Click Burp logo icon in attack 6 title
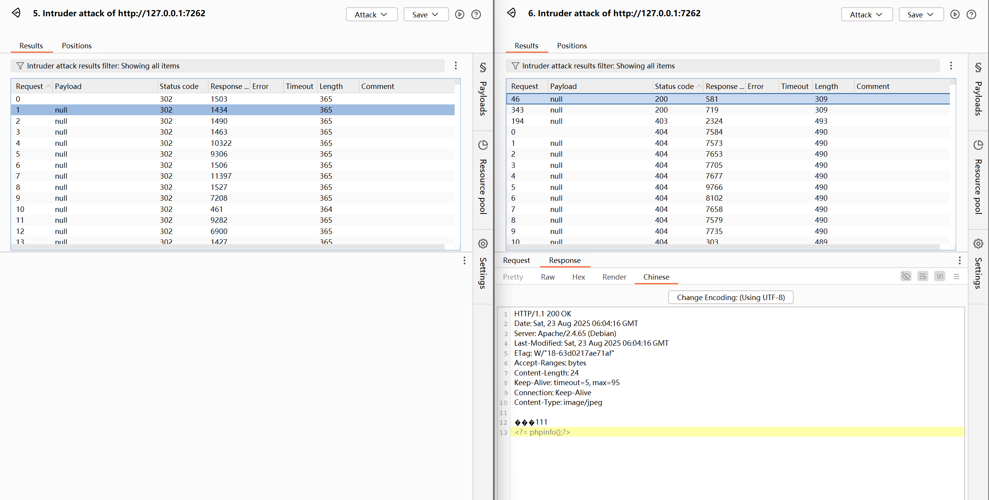The width and height of the screenshot is (989, 500). click(512, 13)
